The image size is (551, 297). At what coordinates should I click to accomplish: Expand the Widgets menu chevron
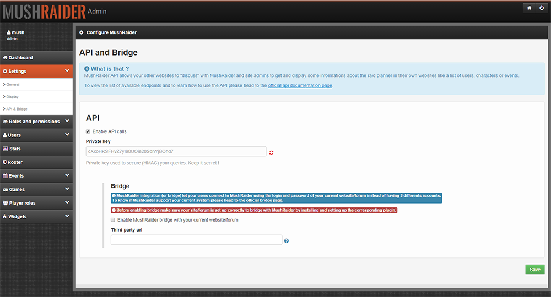(67, 216)
